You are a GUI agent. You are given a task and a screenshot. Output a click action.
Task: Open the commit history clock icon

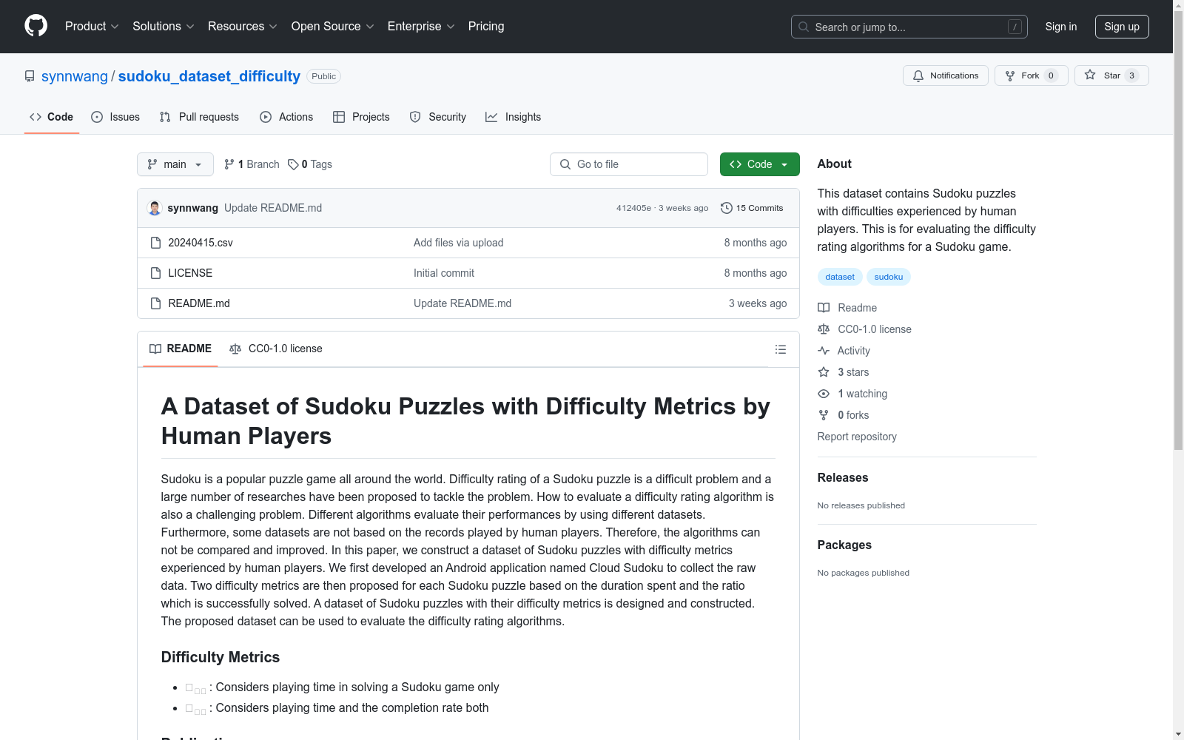click(x=727, y=208)
